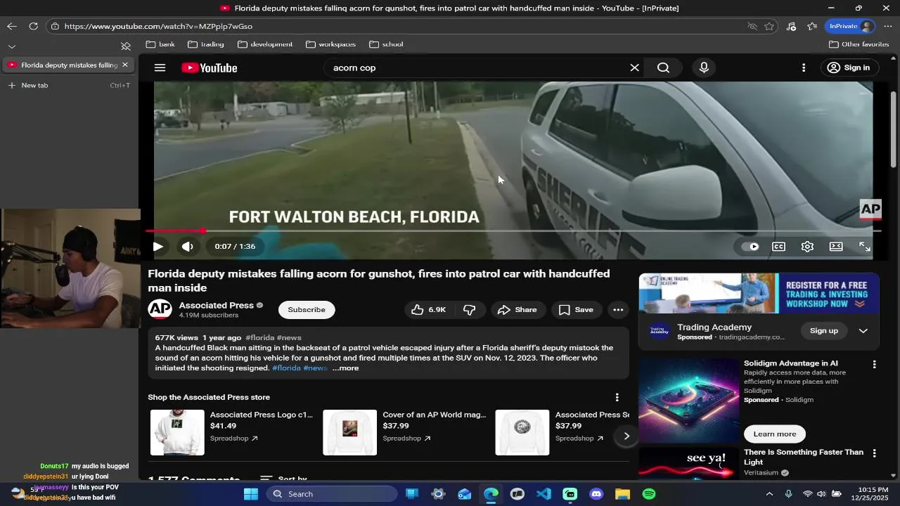Open the AP World magazine cover product

pyautogui.click(x=349, y=432)
